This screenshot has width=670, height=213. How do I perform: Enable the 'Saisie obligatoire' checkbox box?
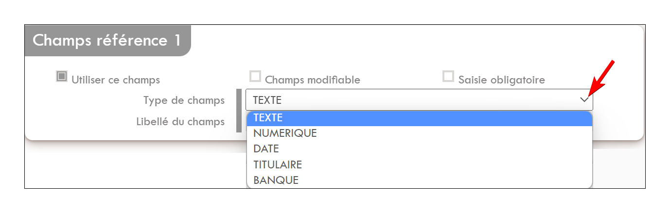click(x=448, y=77)
